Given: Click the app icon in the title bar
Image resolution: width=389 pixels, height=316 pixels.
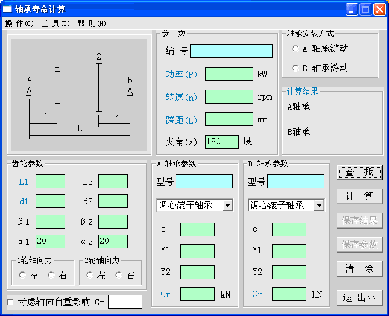Looking at the screenshot, I should (x=8, y=9).
